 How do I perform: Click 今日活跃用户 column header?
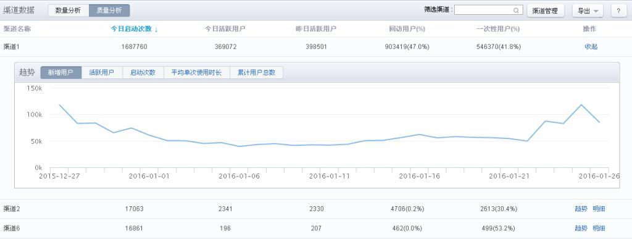pos(225,28)
